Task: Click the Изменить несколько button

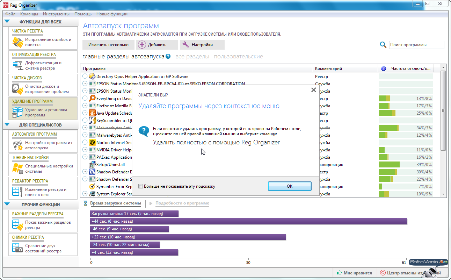Action: [x=108, y=45]
